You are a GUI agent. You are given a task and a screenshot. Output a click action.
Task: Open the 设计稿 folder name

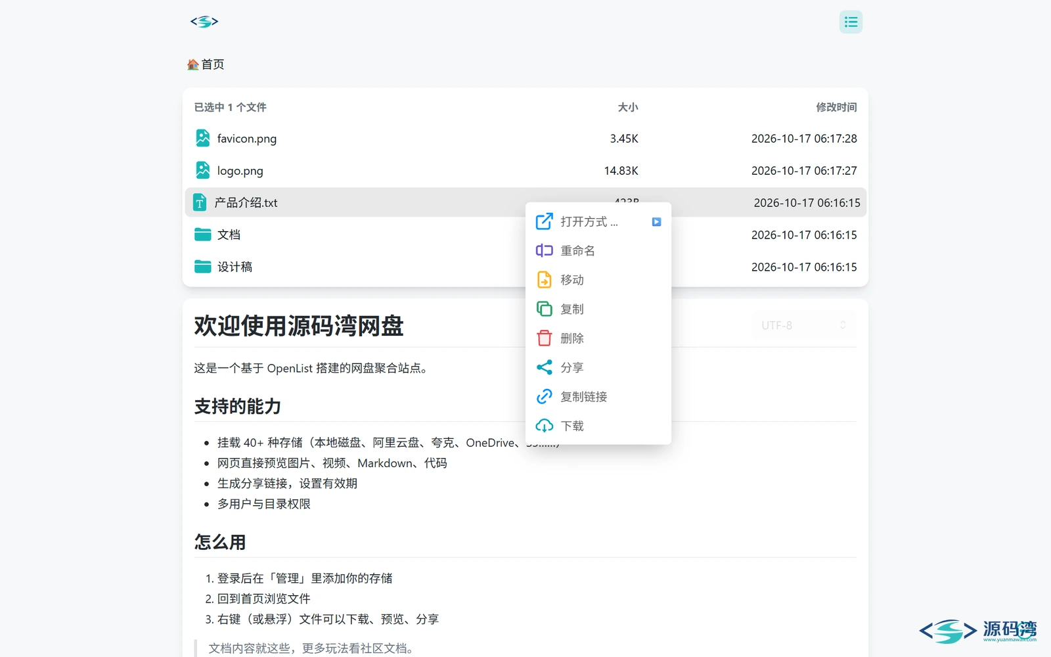[235, 267]
